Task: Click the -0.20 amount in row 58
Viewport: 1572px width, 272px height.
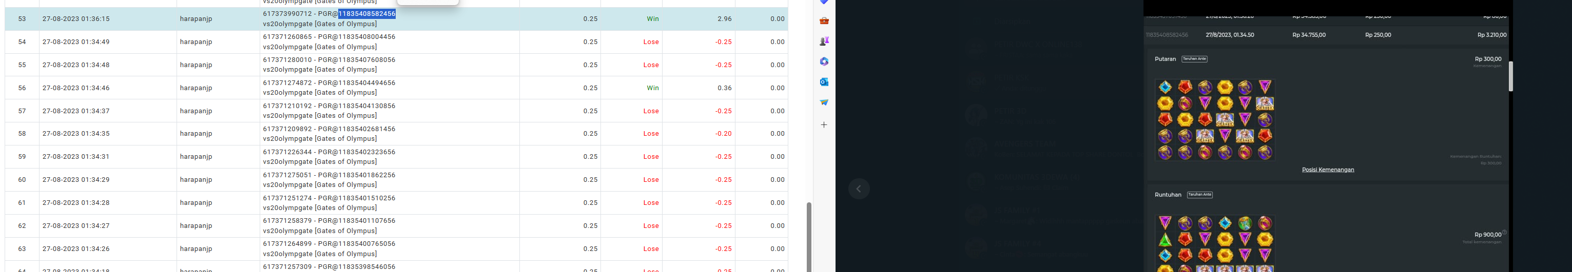Action: tap(723, 134)
